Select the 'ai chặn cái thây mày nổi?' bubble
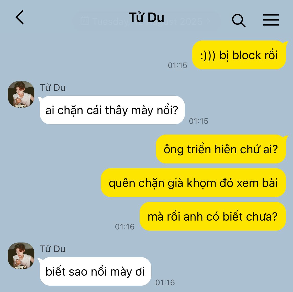The height and width of the screenshot is (292, 293). [x=112, y=110]
